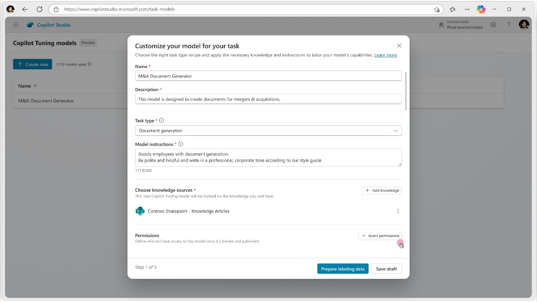
Task: Open the knowledge source options menu
Action: click(398, 211)
